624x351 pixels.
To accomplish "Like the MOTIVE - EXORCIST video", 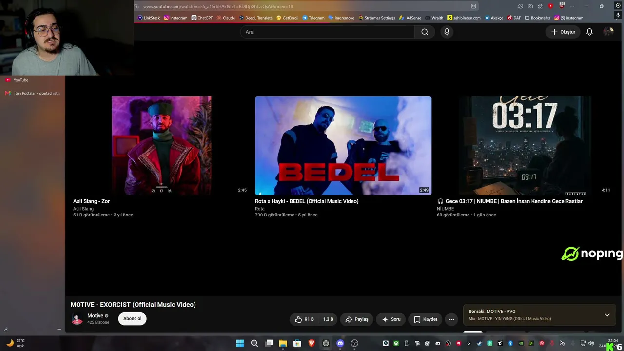I will 305,319.
